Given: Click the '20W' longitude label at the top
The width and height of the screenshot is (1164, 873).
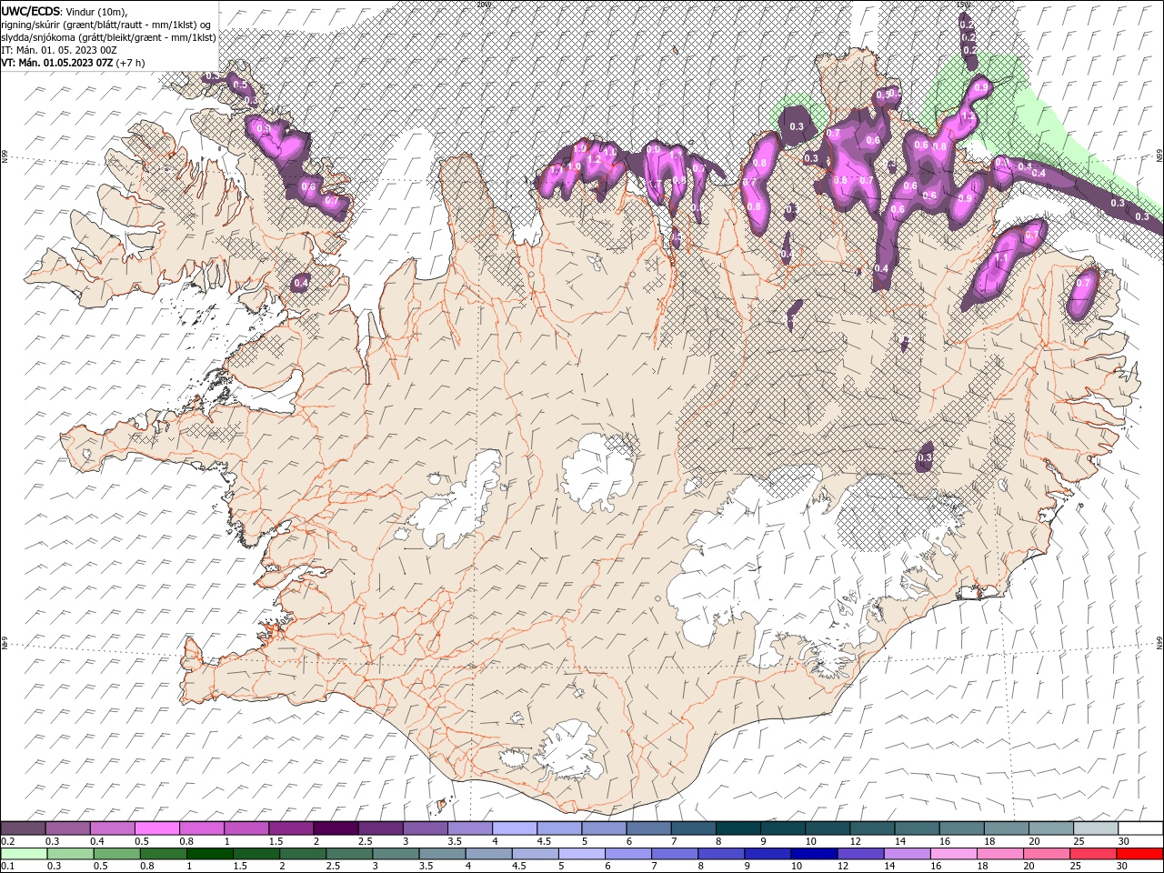Looking at the screenshot, I should pos(483,5).
